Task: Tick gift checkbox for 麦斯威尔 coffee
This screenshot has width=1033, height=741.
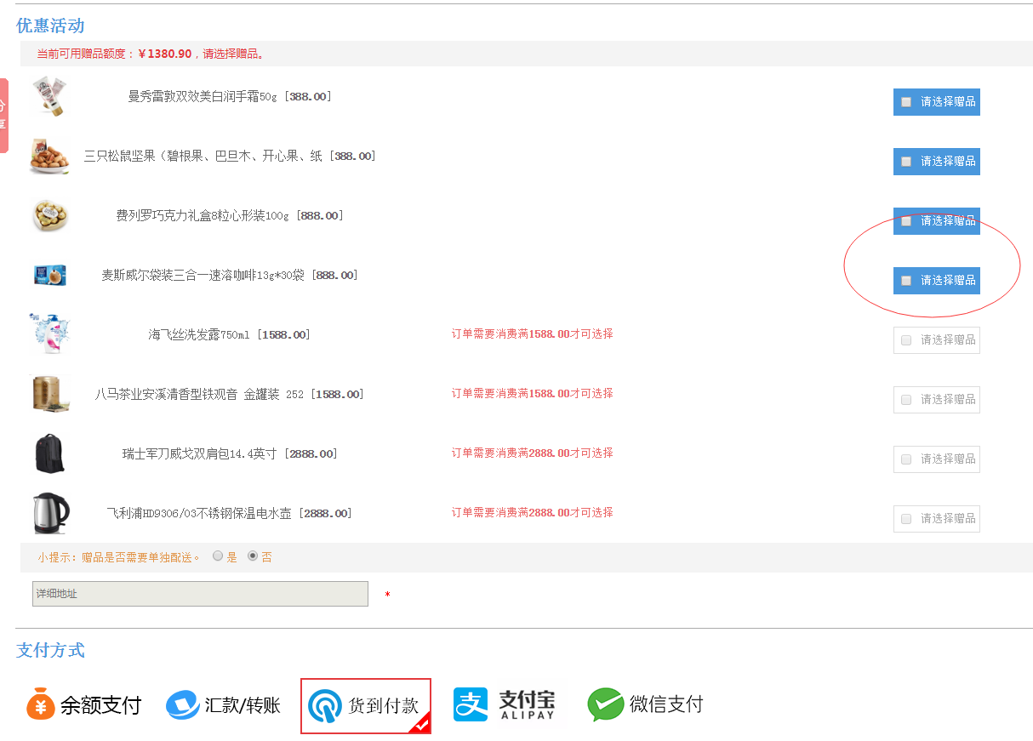Action: tap(906, 281)
